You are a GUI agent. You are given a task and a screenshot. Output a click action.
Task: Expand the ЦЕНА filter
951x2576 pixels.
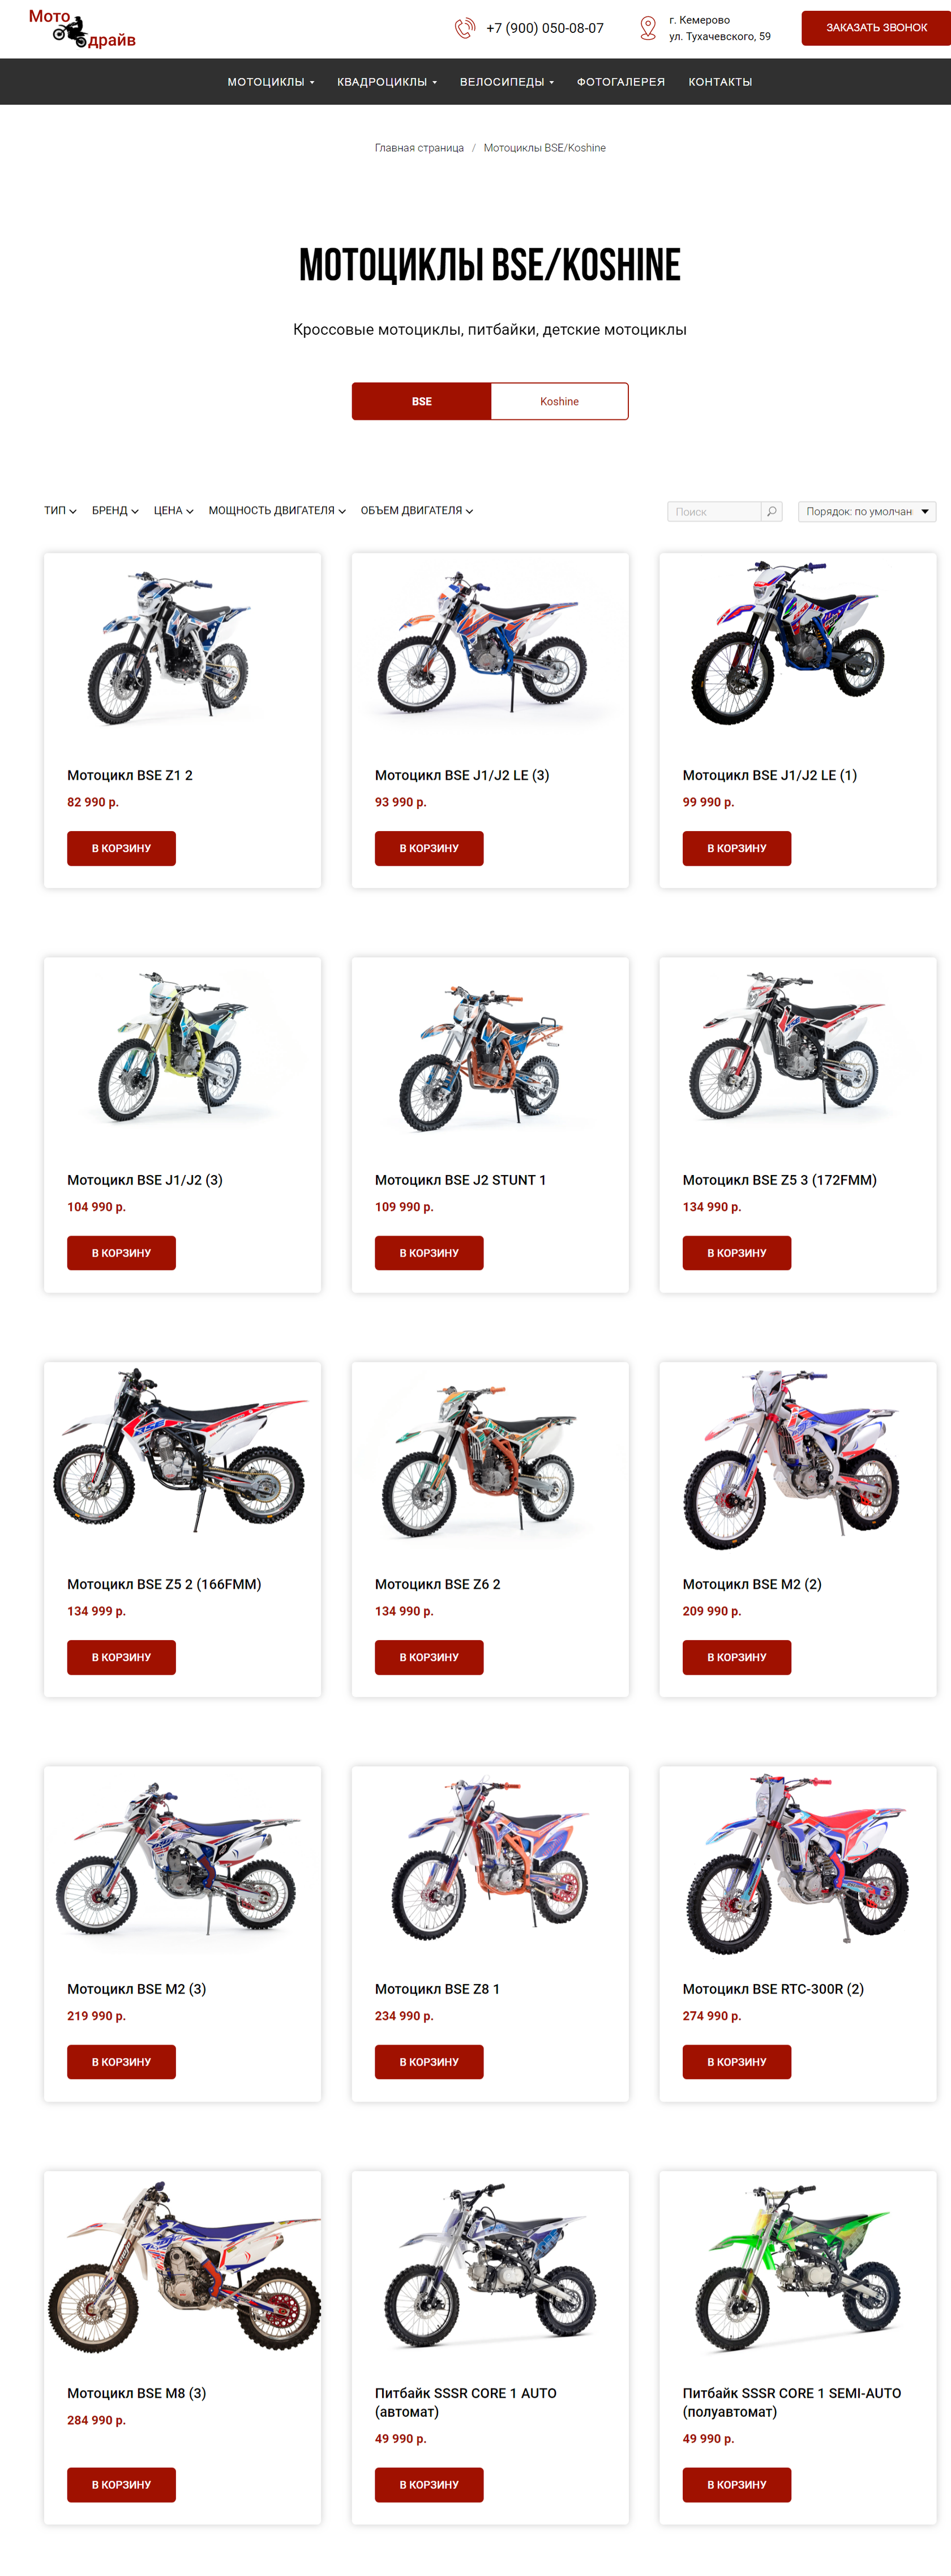coord(174,511)
